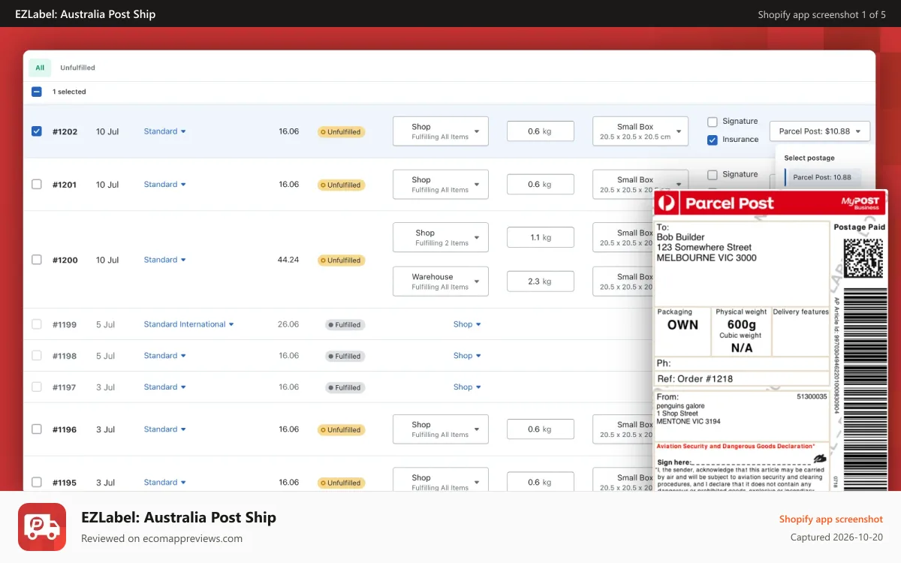Click the QR code on the Parcel Post label
This screenshot has width=901, height=563.
(x=863, y=258)
